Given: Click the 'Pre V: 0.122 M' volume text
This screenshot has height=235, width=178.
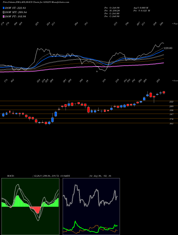Looking at the screenshot, I should (141, 11).
